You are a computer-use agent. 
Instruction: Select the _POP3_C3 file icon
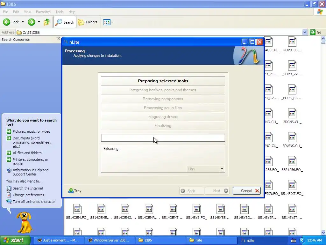point(292,90)
